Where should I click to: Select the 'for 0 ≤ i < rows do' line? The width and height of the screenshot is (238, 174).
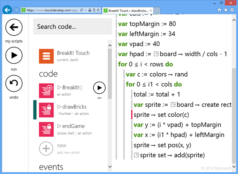[145, 64]
